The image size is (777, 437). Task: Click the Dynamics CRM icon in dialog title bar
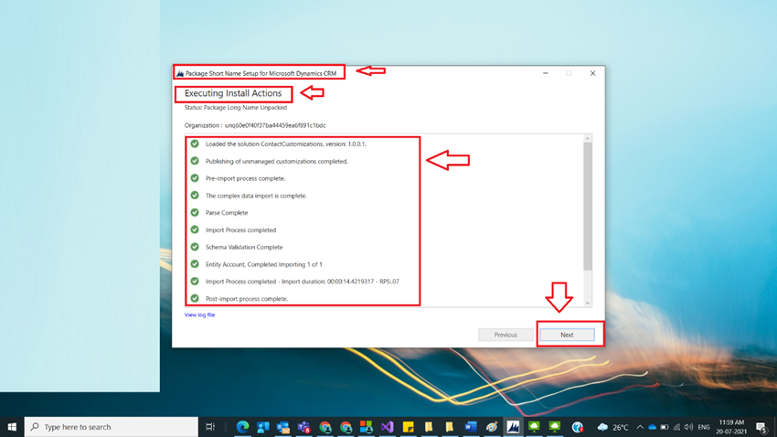[x=180, y=73]
